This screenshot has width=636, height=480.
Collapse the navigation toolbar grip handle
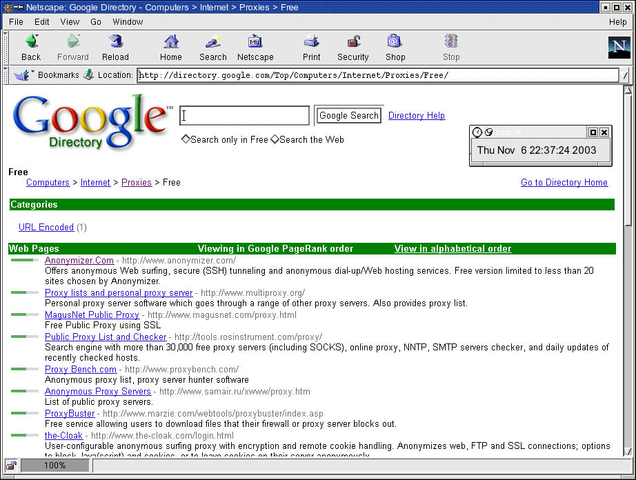(x=6, y=48)
